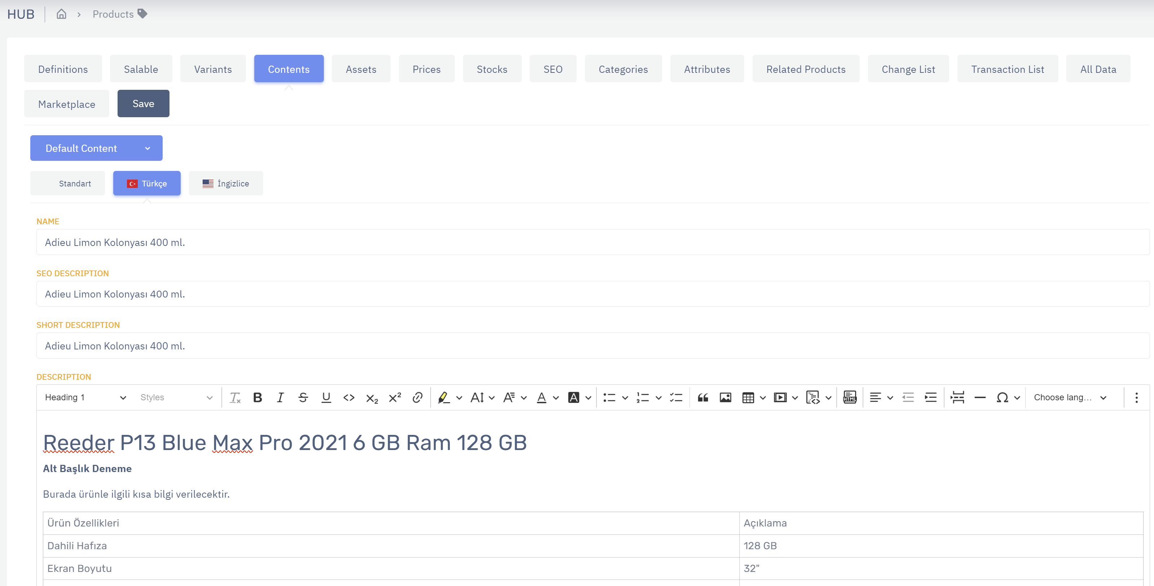Open the insert table dropdown arrow

763,398
